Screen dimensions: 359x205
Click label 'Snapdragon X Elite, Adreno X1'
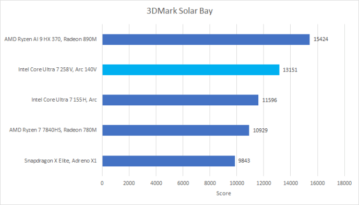(x=61, y=161)
